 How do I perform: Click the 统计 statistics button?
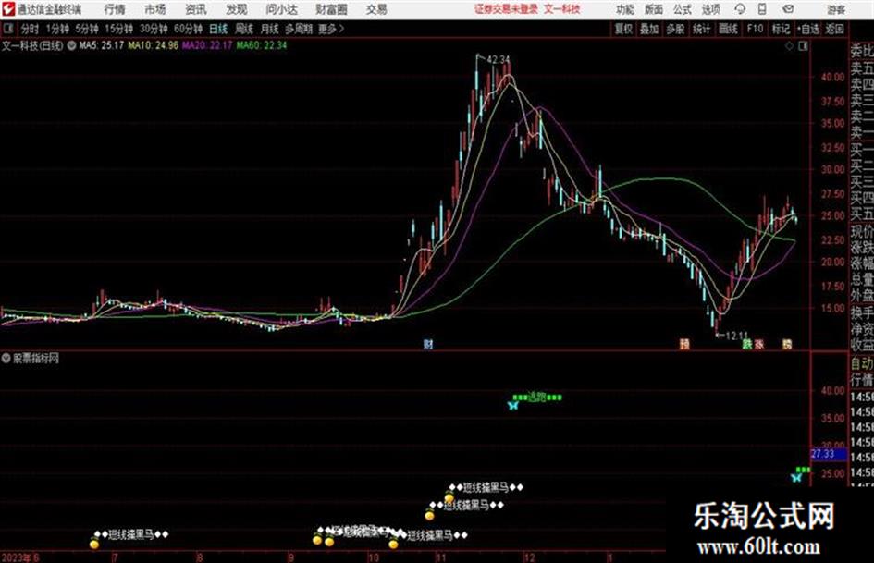(702, 29)
